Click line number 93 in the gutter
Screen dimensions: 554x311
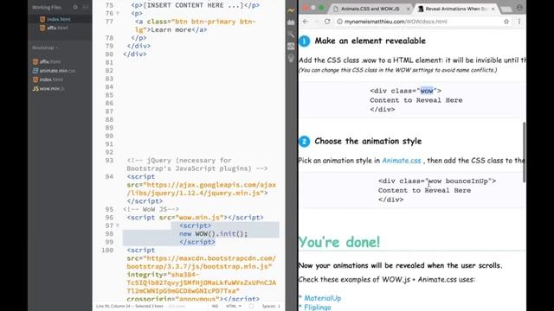109,161
